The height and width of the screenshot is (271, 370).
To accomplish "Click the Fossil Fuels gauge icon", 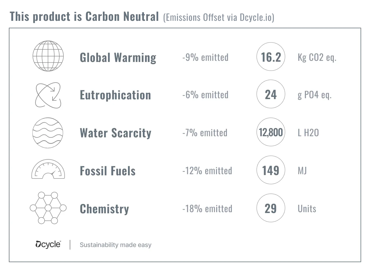I will 48,169.
